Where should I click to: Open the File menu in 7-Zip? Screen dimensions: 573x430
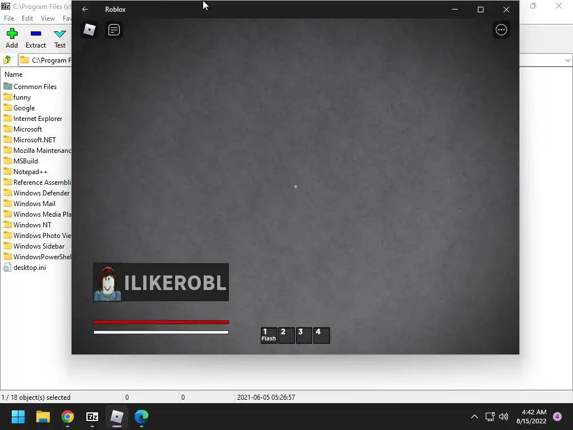coord(9,18)
